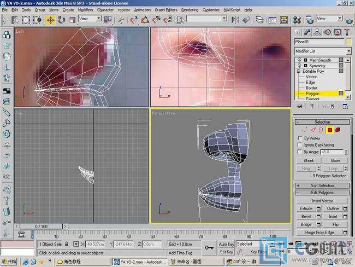Toggle Percent Snap icon
This screenshot has height=267, width=355.
(x=156, y=20)
